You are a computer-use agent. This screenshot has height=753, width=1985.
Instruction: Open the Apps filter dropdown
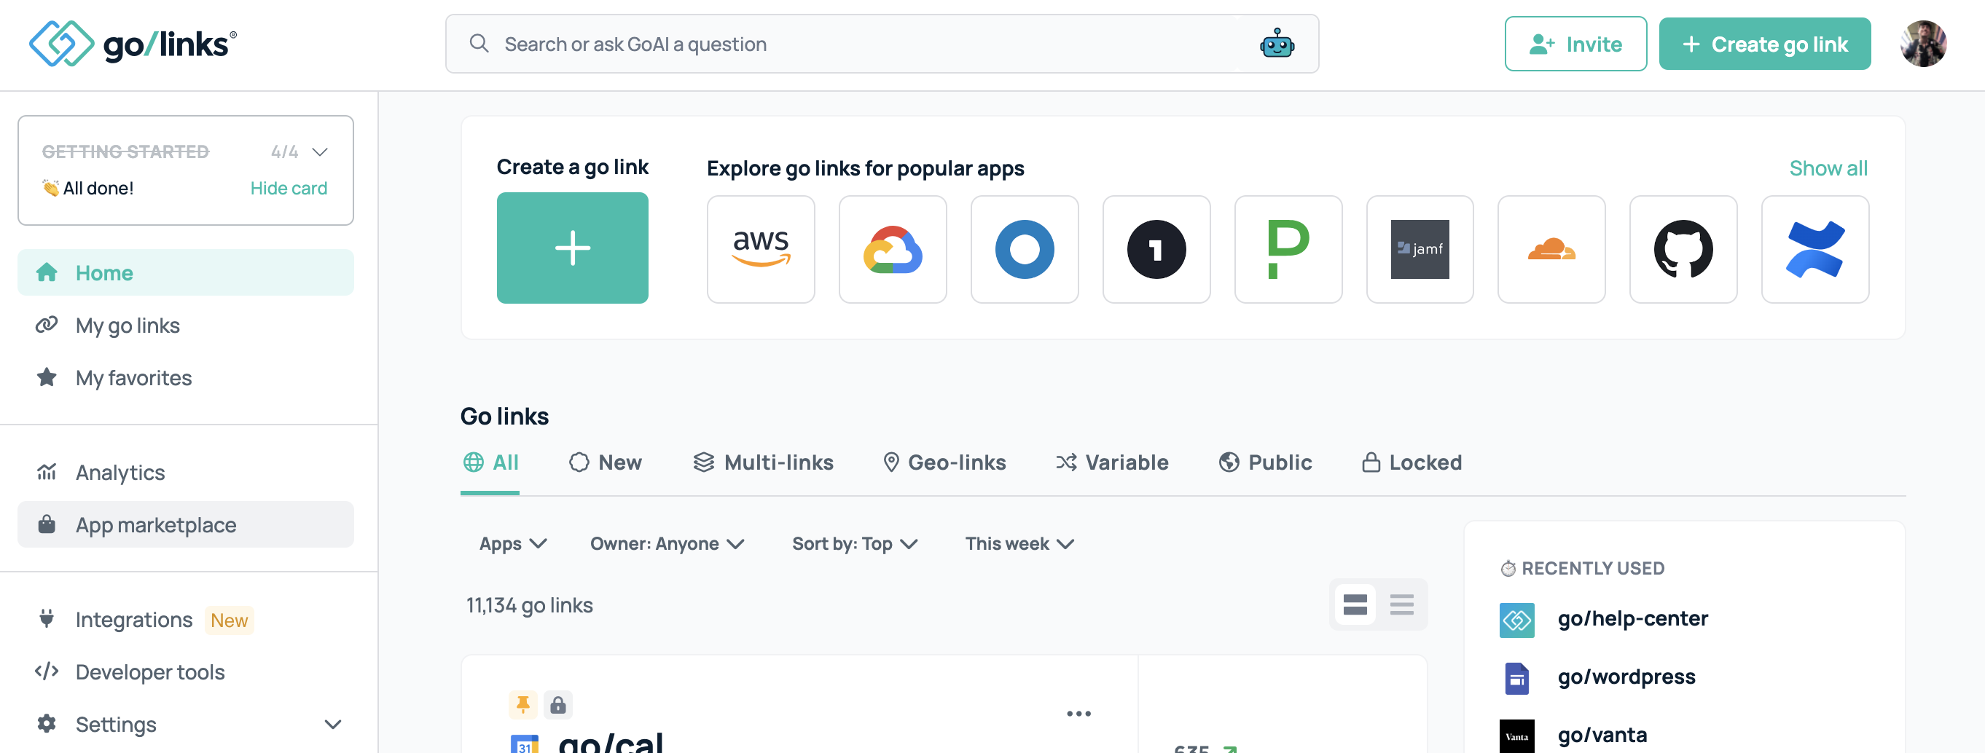pos(513,543)
